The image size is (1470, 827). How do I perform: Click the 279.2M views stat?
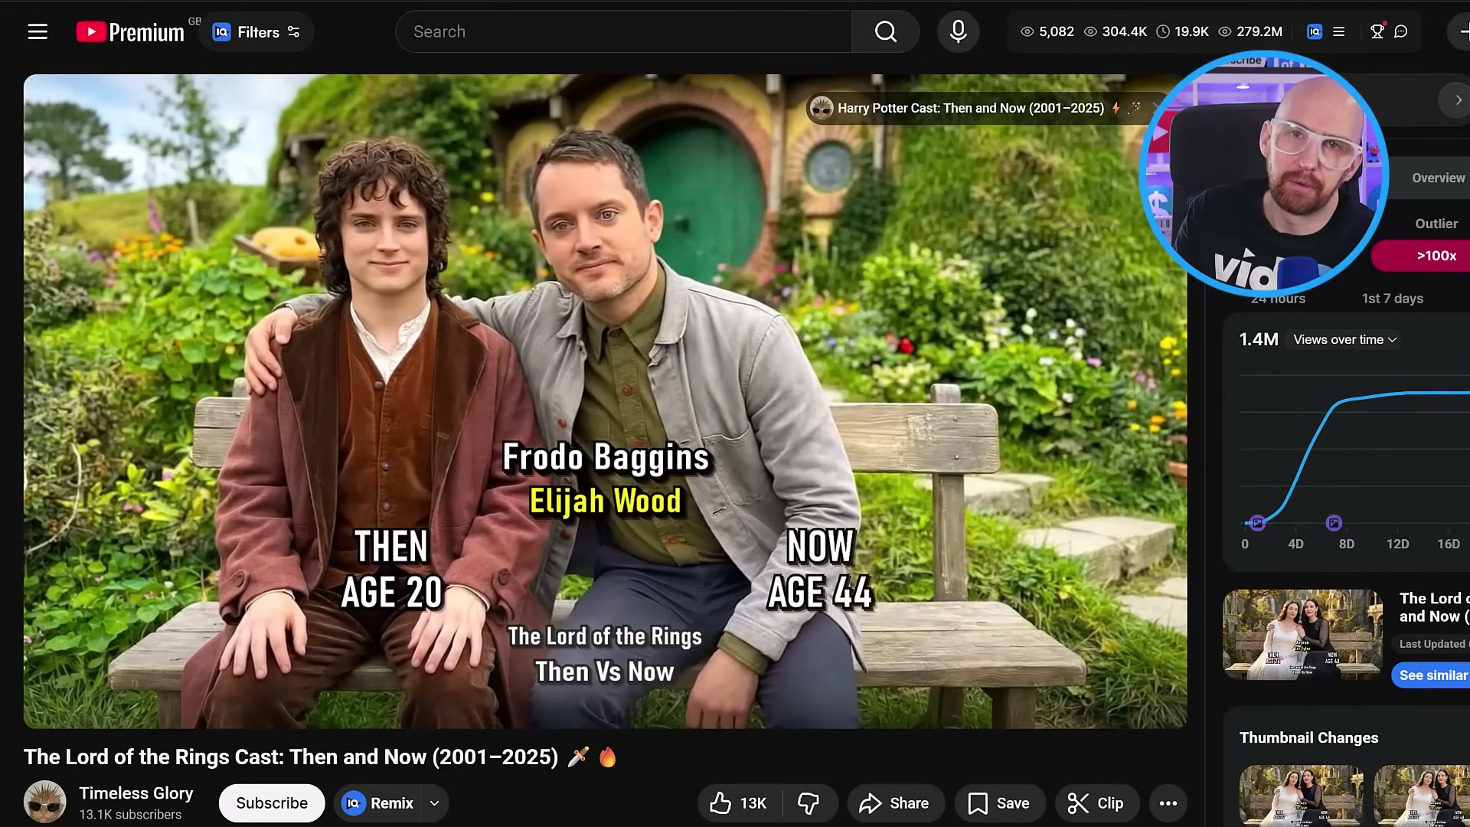tap(1250, 31)
